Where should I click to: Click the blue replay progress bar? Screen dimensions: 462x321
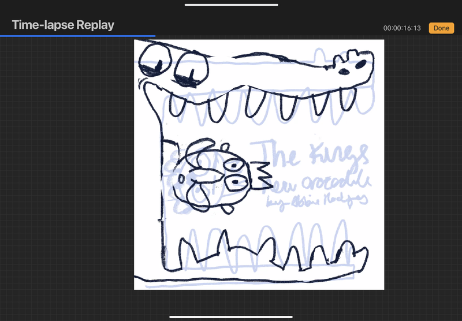(77, 36)
